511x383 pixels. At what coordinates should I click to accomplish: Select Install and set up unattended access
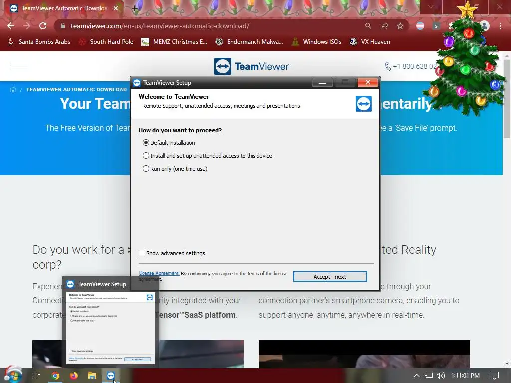(146, 156)
